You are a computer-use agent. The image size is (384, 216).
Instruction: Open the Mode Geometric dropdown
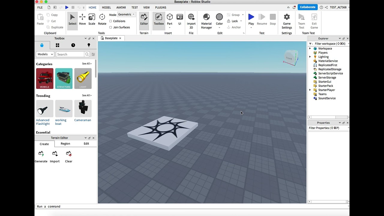point(126,14)
